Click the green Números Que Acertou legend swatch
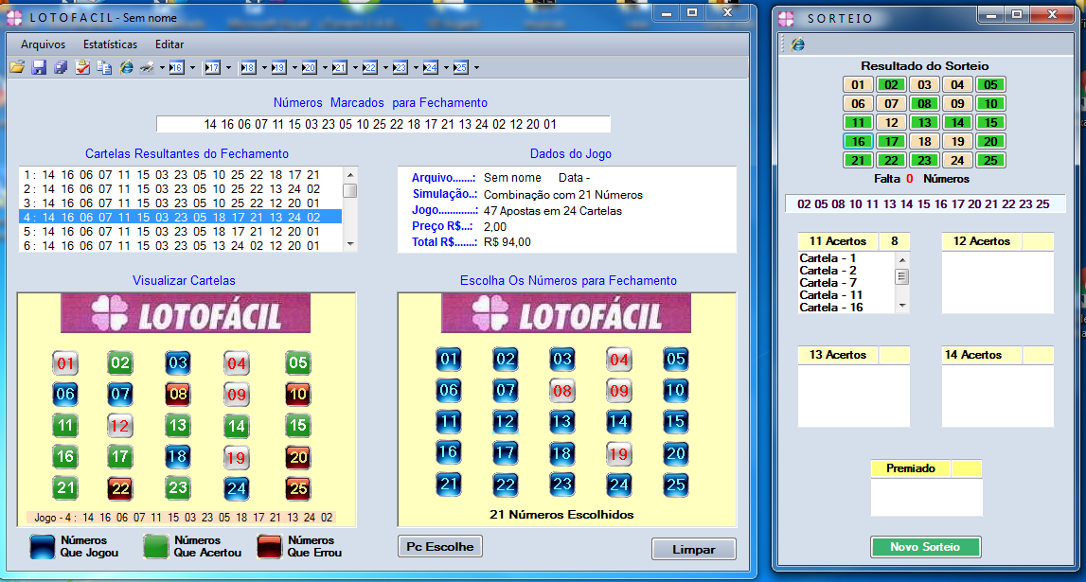Screen dimensions: 1086x582 click(x=156, y=547)
